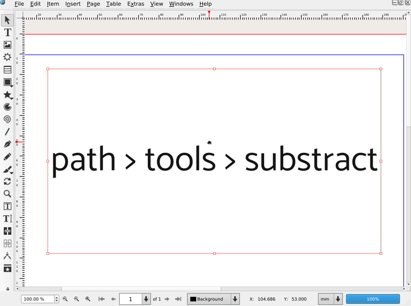Activate the Bezier pen tool
411x306 pixels.
(x=8, y=144)
